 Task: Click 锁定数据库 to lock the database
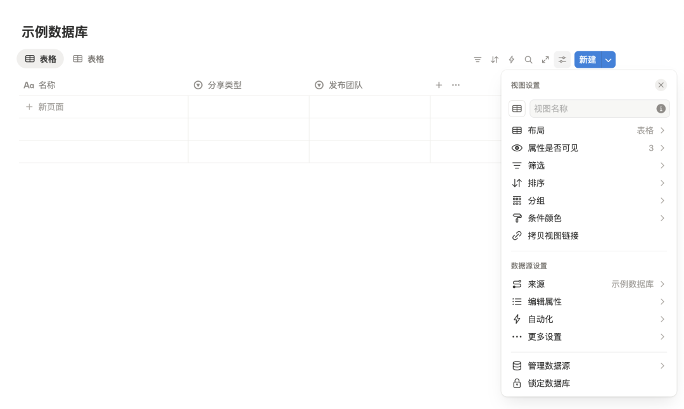click(x=548, y=383)
